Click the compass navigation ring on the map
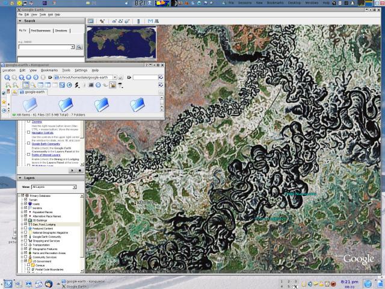This screenshot has width=385, height=289. click(363, 42)
